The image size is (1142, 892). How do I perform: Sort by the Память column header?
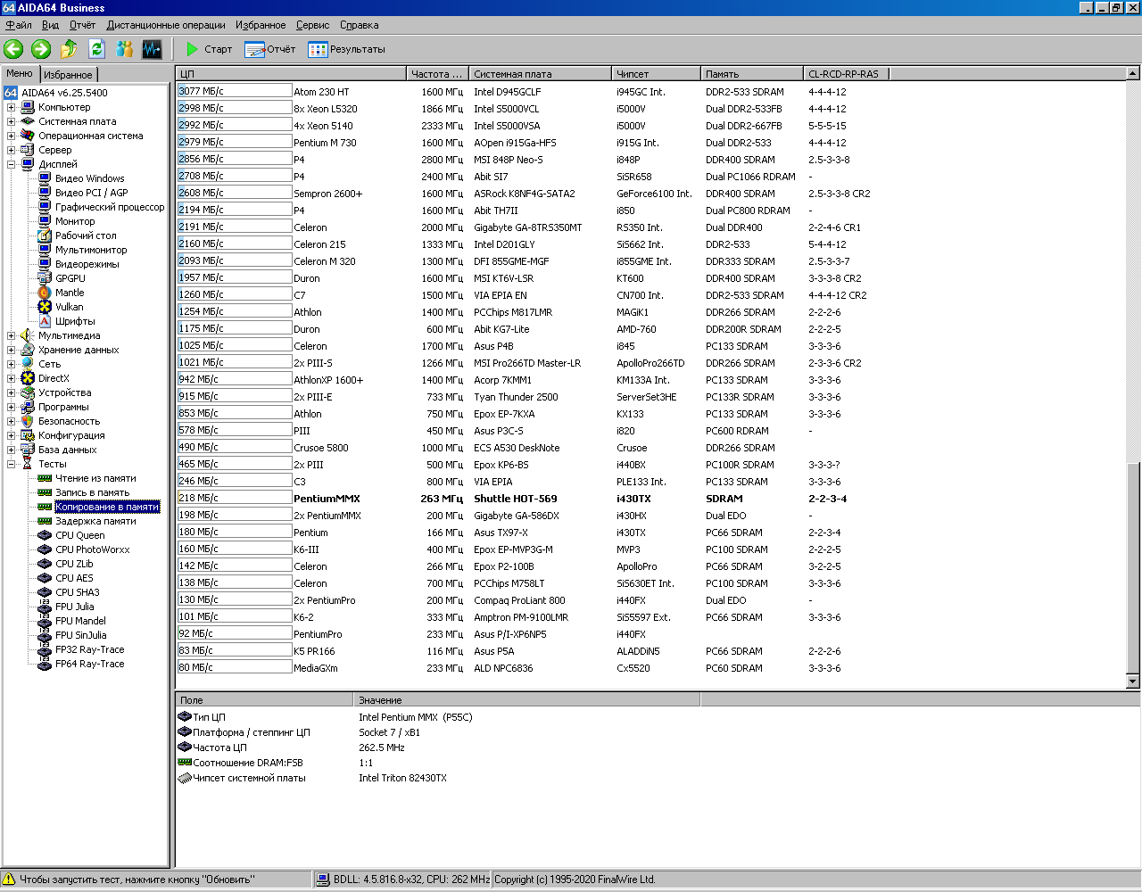pyautogui.click(x=751, y=74)
